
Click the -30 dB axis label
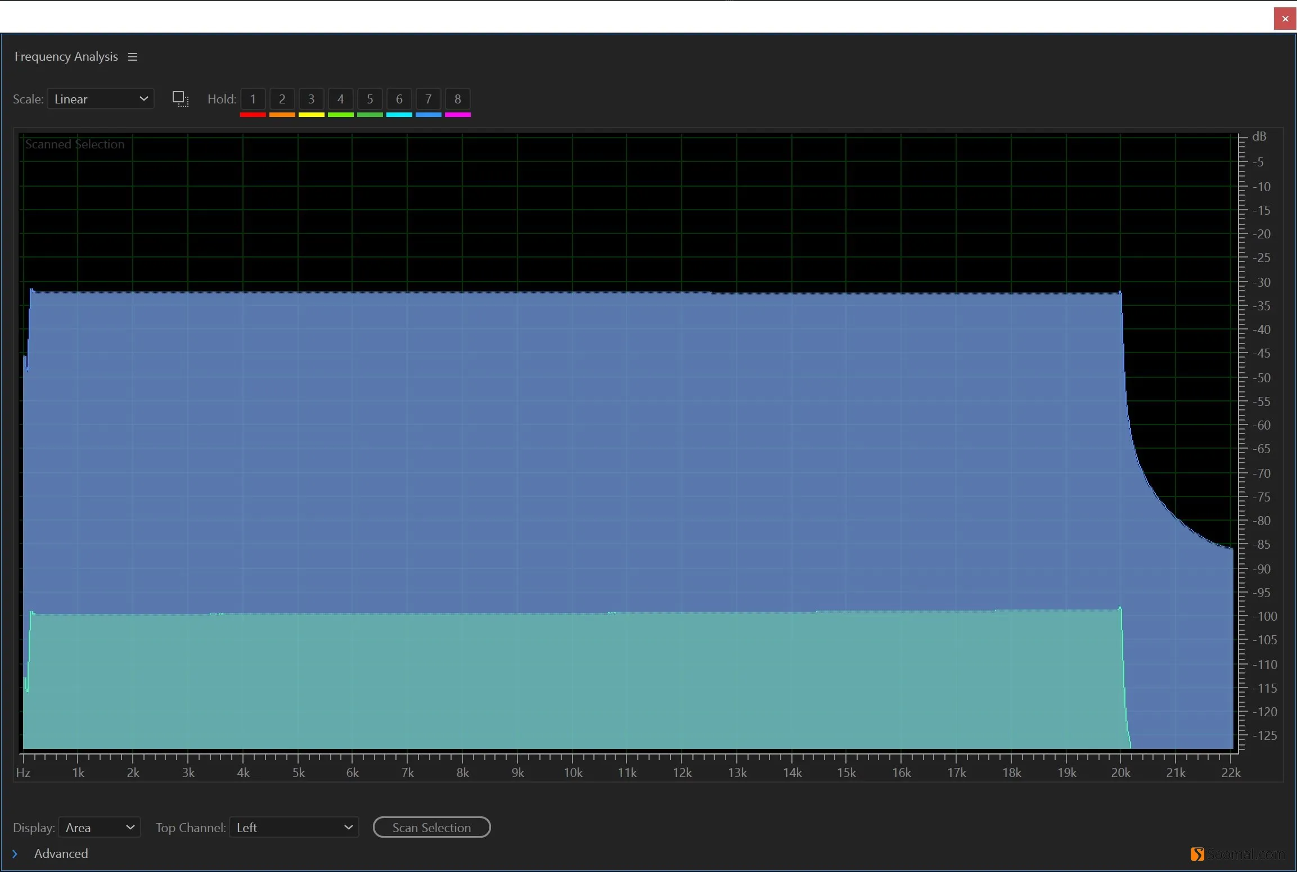click(1262, 282)
